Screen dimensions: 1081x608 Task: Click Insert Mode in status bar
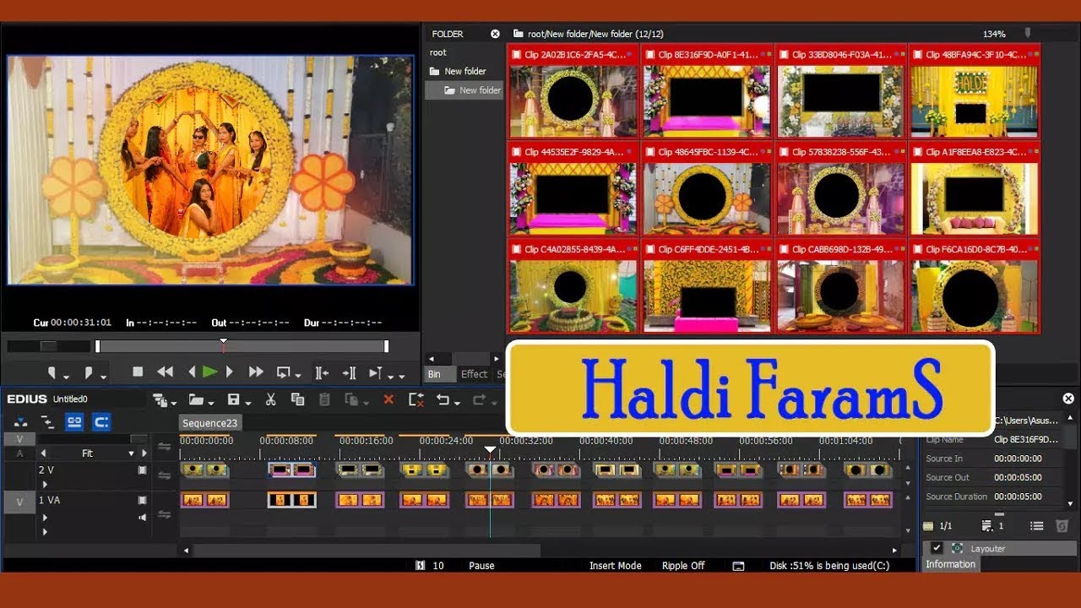coord(615,566)
